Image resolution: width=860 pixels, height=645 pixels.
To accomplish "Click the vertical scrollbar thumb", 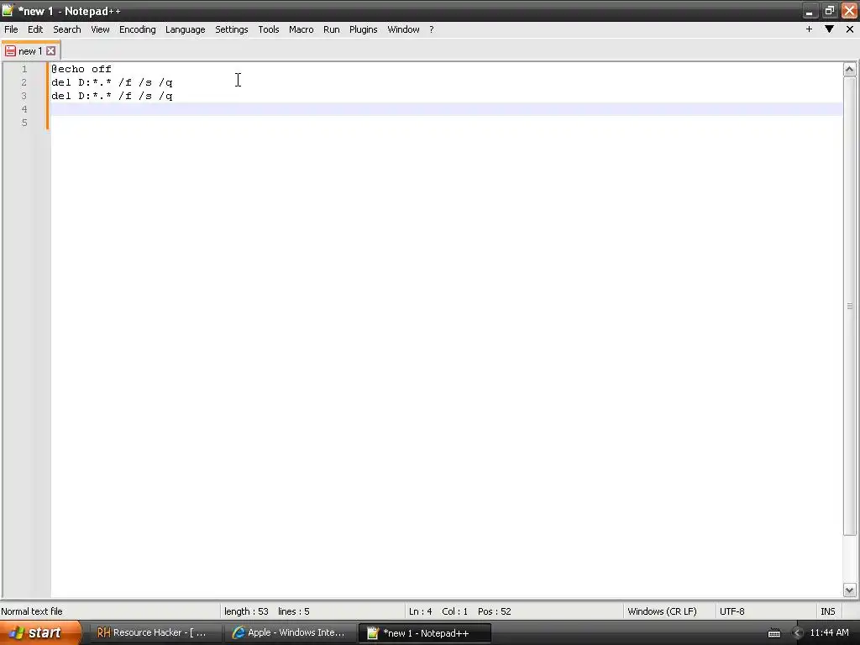I will [x=849, y=306].
